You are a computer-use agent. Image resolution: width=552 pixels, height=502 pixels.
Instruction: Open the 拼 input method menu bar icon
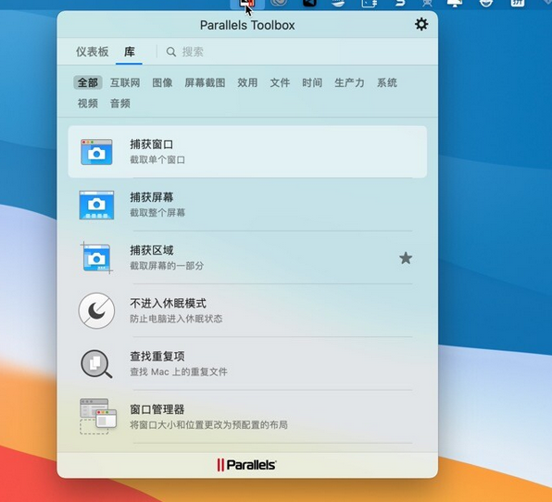coord(518,3)
